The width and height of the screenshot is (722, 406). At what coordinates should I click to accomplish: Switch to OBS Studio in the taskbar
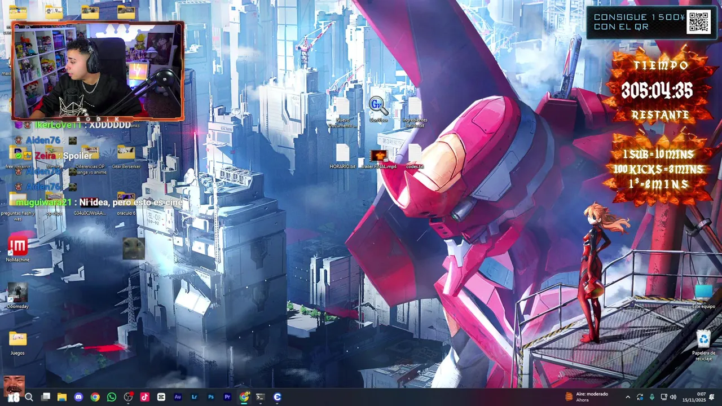(129, 397)
